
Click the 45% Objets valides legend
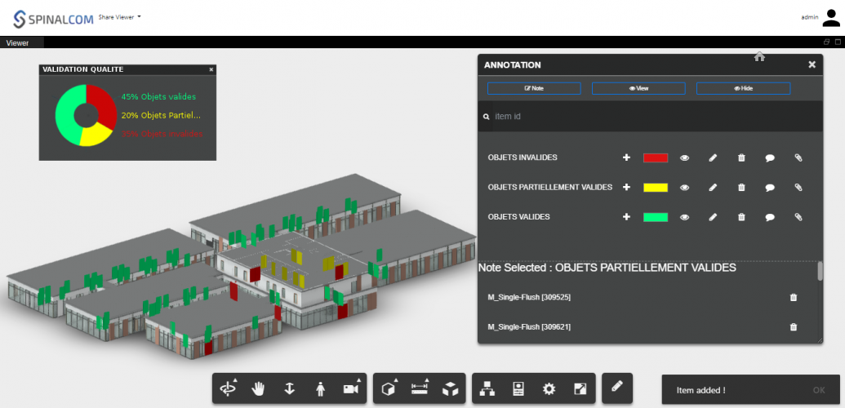point(158,97)
